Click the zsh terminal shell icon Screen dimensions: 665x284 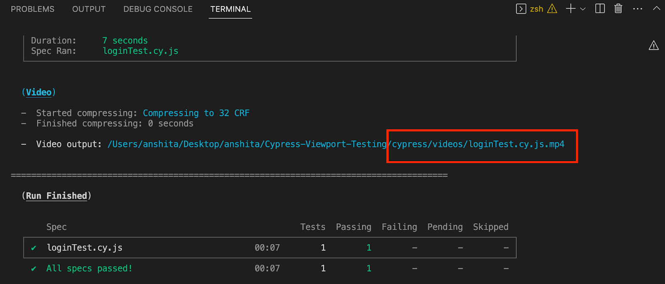[x=521, y=9]
